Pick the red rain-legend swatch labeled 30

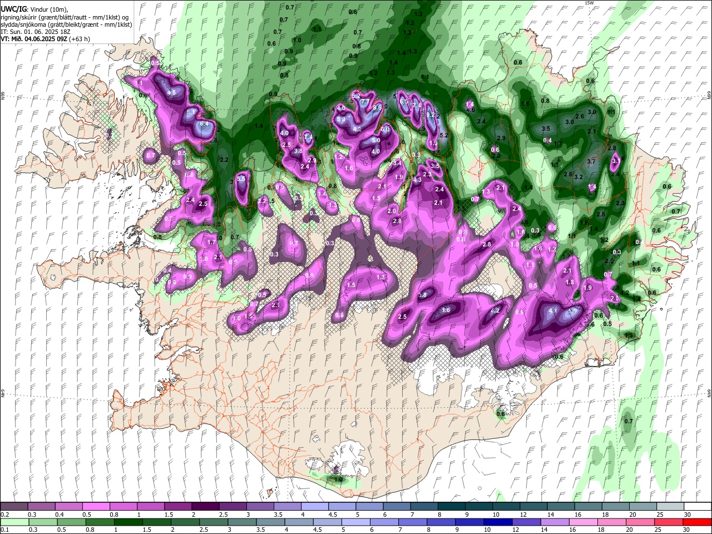click(x=698, y=522)
